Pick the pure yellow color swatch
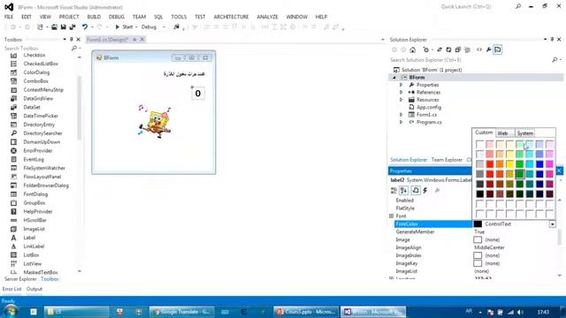 pyautogui.click(x=509, y=164)
